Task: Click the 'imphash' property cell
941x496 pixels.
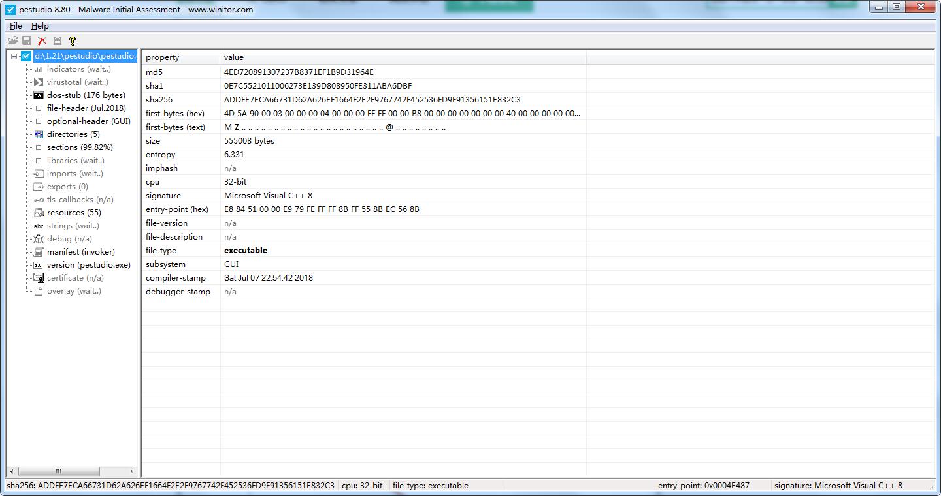Action: (161, 168)
